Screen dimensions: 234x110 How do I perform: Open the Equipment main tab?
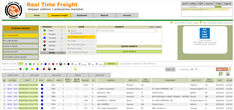(x=82, y=15)
